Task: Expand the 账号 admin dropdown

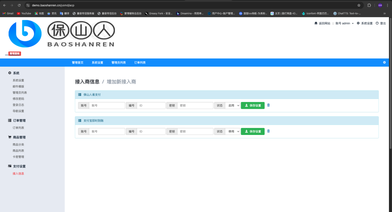Action: pos(345,23)
